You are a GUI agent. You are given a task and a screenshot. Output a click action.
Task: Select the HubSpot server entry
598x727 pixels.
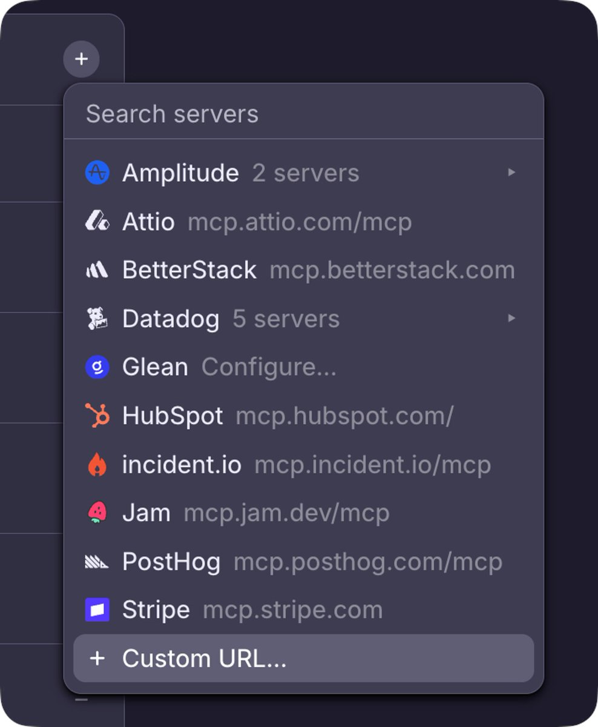pyautogui.click(x=303, y=416)
